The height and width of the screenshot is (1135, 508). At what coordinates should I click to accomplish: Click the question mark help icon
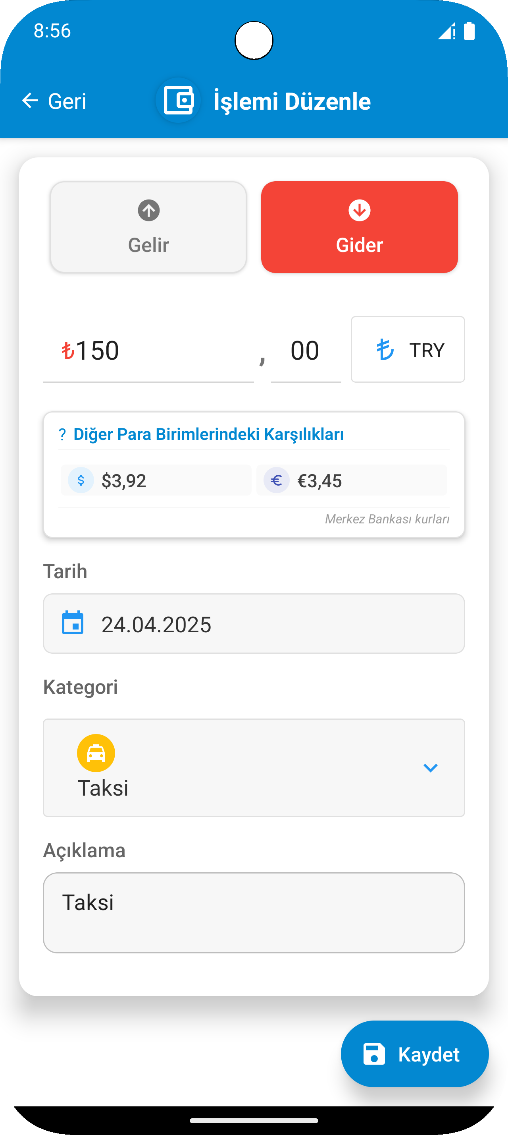tap(62, 434)
